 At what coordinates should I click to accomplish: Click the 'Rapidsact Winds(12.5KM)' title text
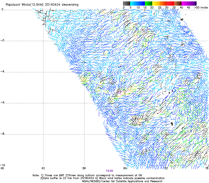(x=25, y=5)
